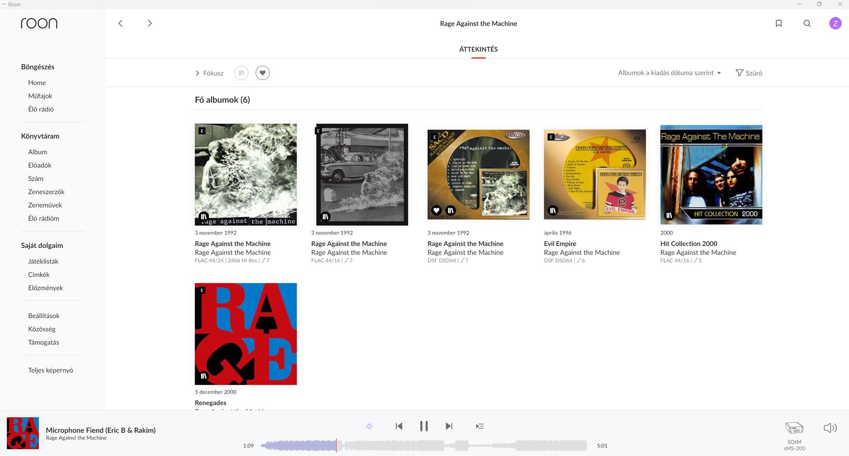Click the 5:01 total time label
This screenshot has width=849, height=456.
tap(602, 445)
